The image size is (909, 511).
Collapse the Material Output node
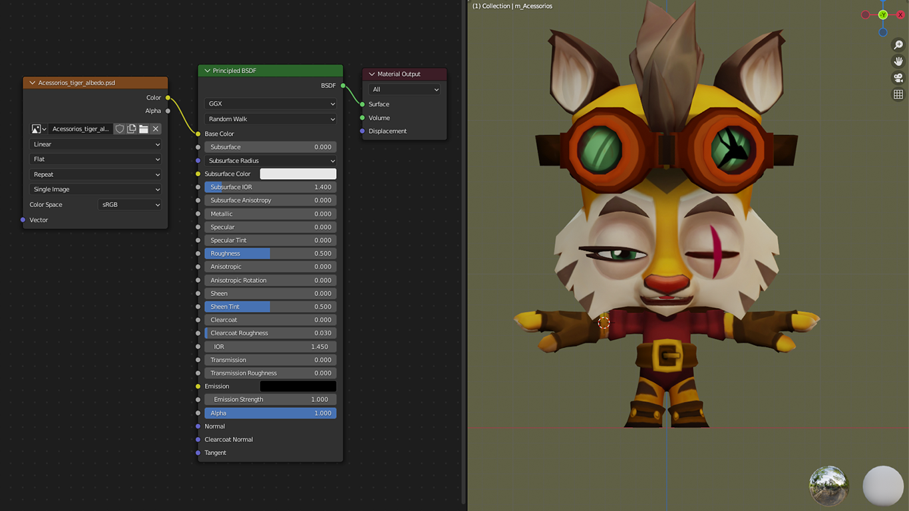pyautogui.click(x=372, y=74)
